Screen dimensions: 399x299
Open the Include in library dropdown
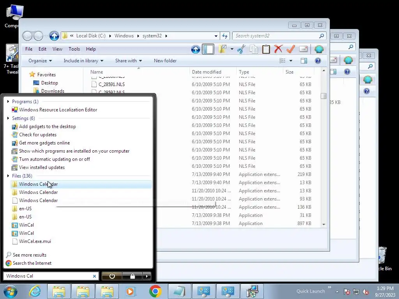point(83,61)
